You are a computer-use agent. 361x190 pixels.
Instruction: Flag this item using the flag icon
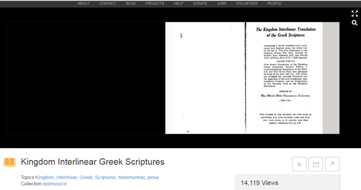click(x=332, y=164)
